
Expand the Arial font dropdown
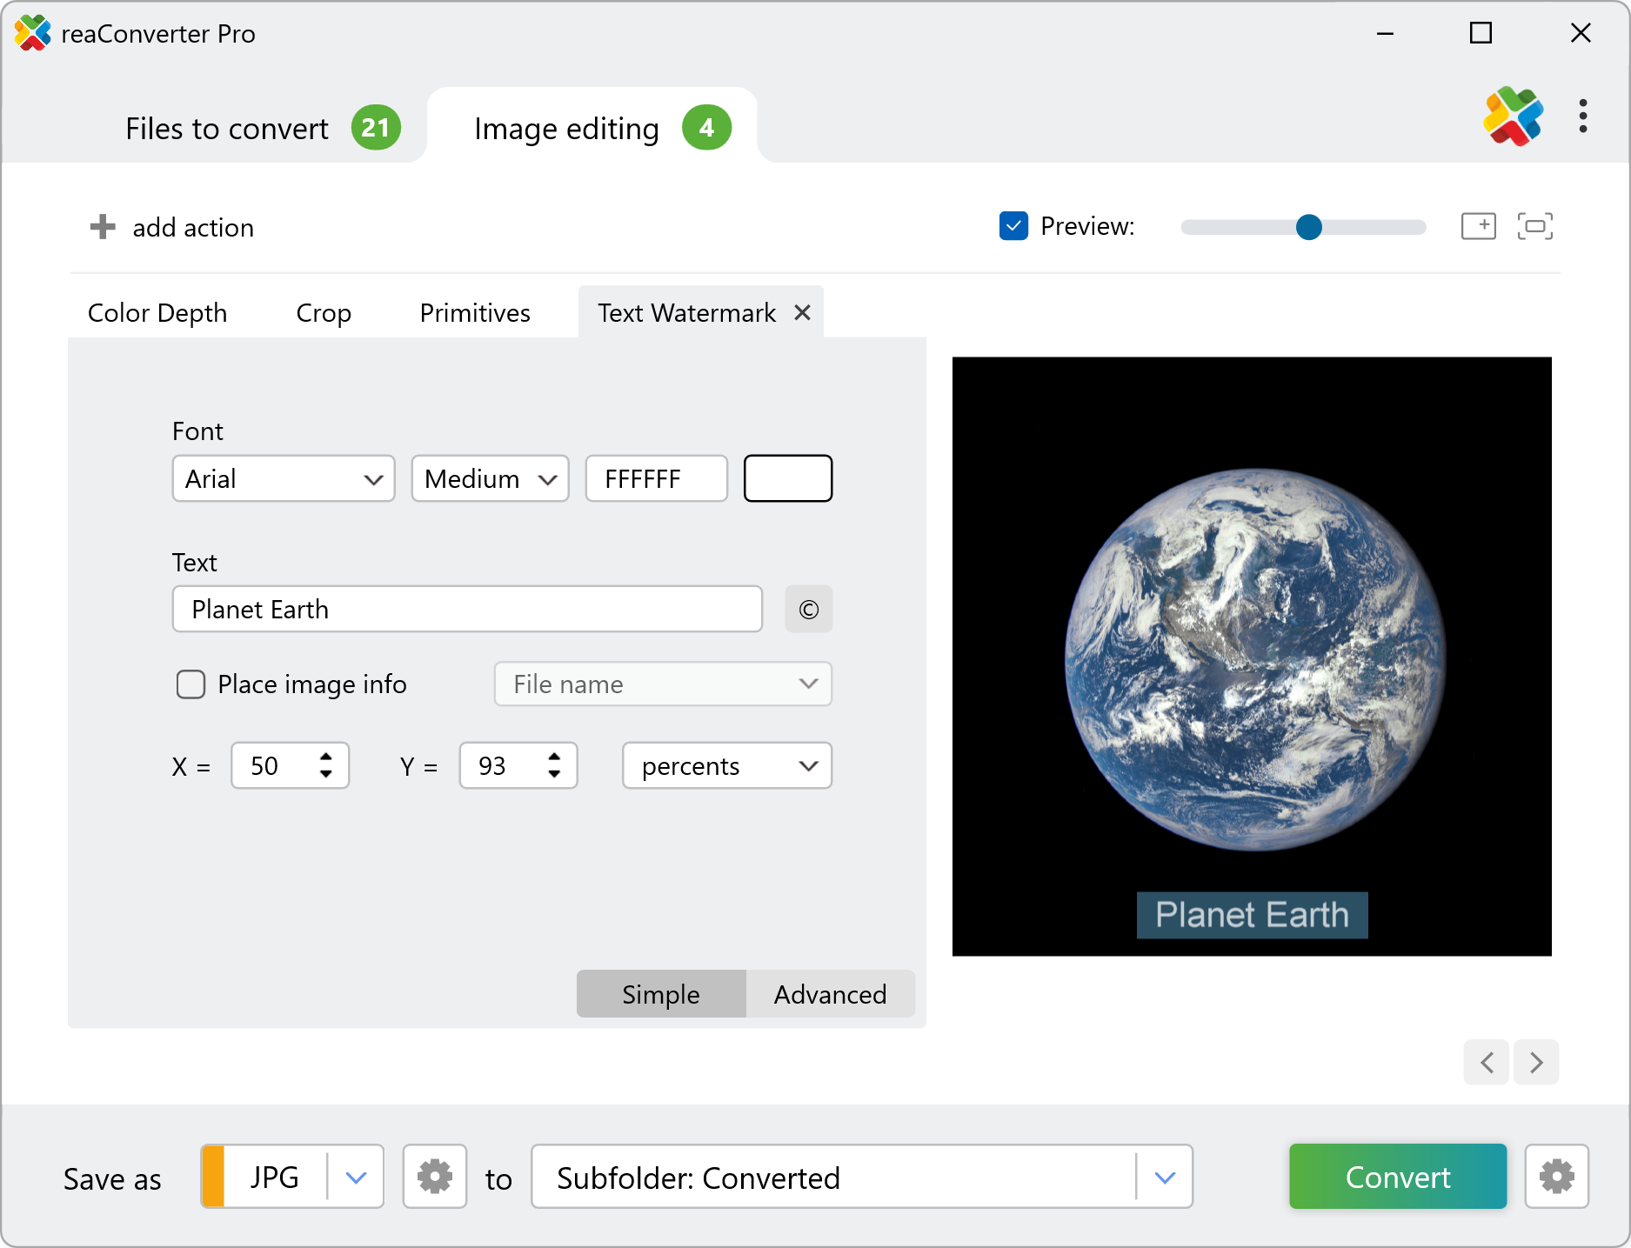pos(284,479)
